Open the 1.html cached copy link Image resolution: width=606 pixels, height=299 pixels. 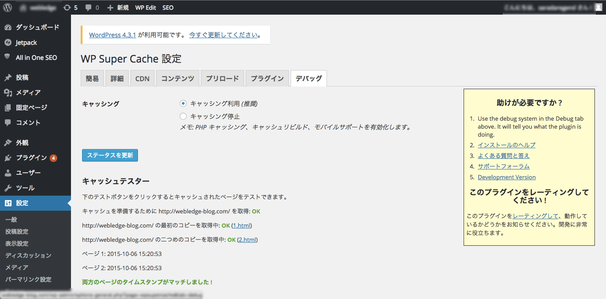(242, 225)
